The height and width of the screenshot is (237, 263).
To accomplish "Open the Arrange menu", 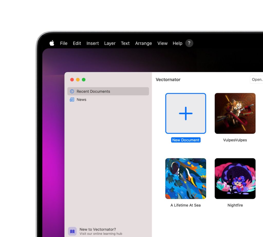I will click(x=143, y=43).
